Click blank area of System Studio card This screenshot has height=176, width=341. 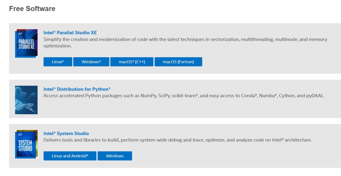coord(226,156)
